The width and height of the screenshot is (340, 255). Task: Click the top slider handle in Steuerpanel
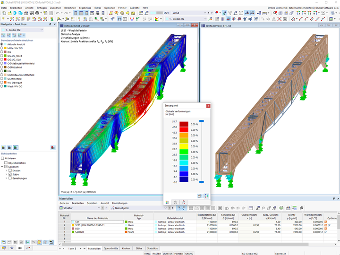pos(202,121)
